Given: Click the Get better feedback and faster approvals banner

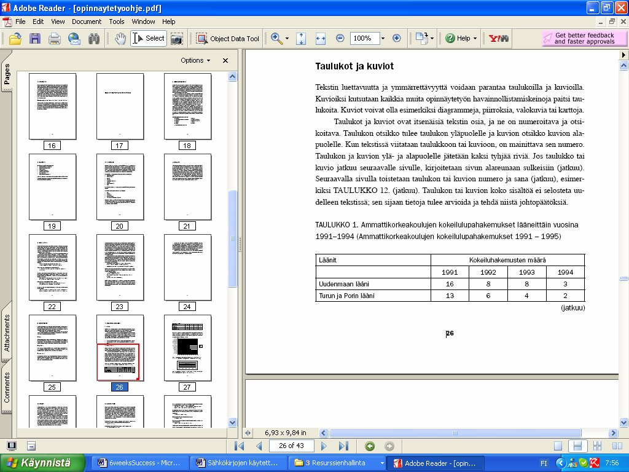Looking at the screenshot, I should (x=584, y=39).
